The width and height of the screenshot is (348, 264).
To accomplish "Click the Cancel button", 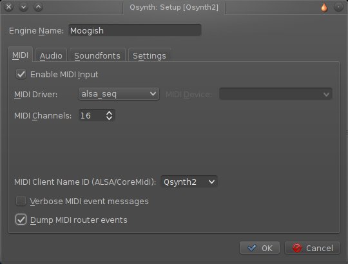I will (x=313, y=248).
